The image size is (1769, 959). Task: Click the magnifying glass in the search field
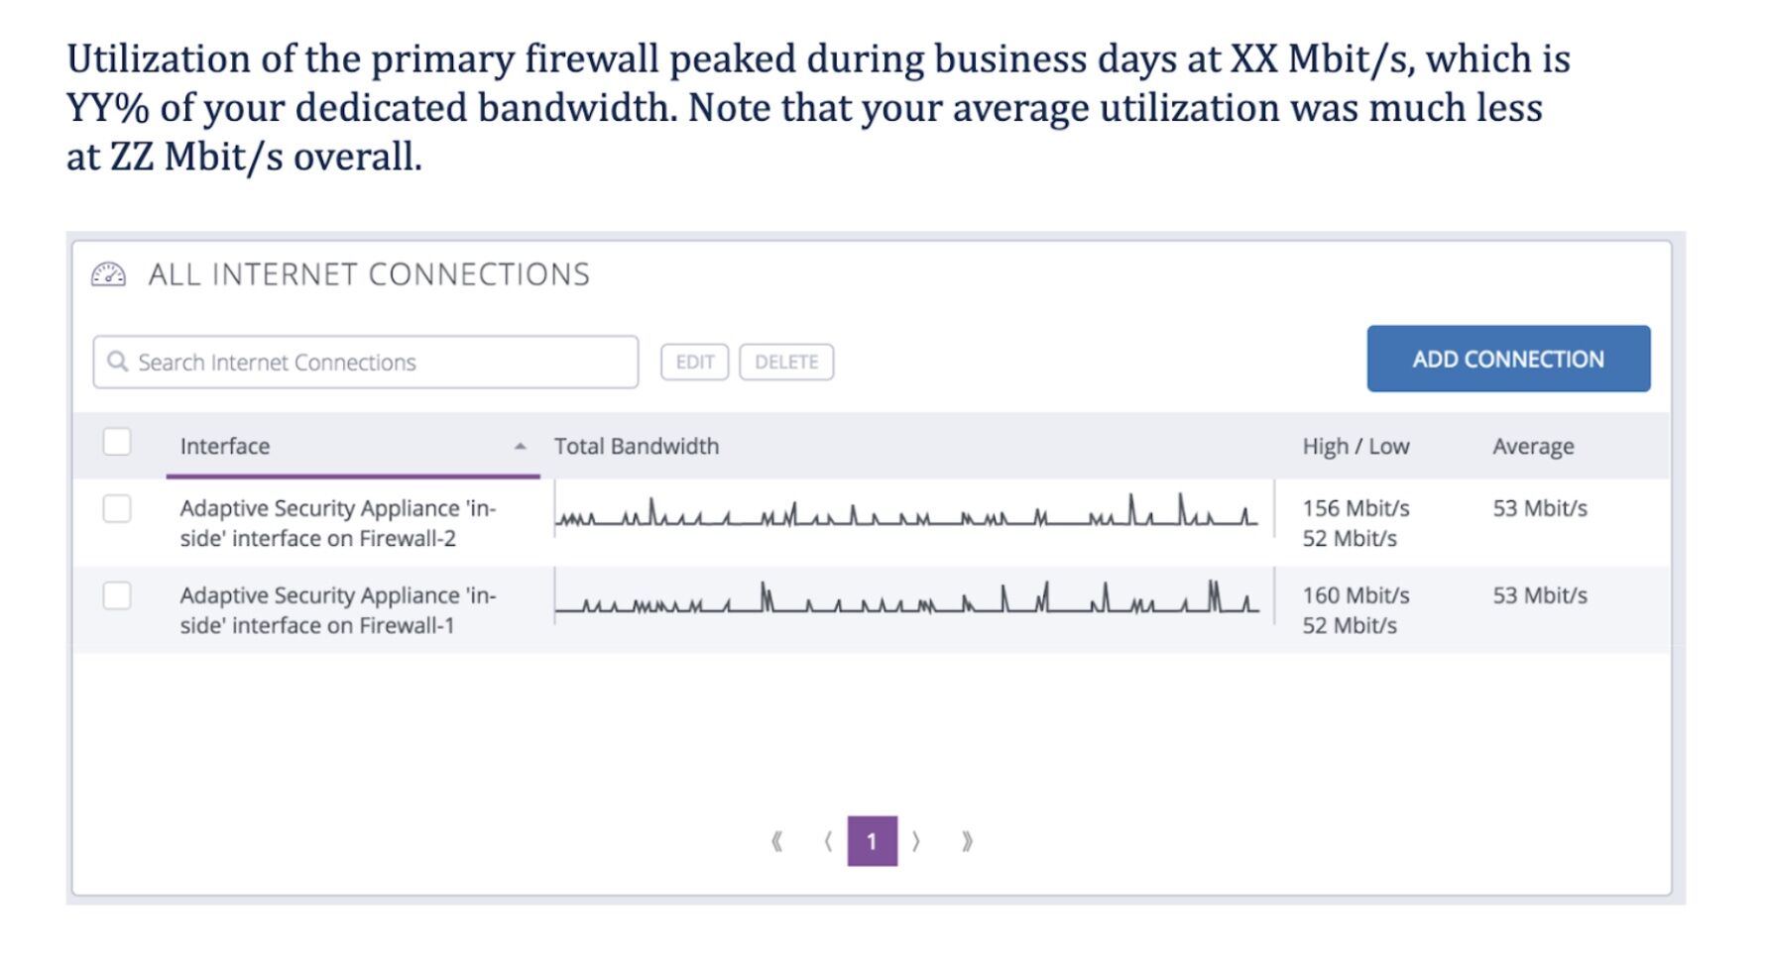[x=116, y=362]
